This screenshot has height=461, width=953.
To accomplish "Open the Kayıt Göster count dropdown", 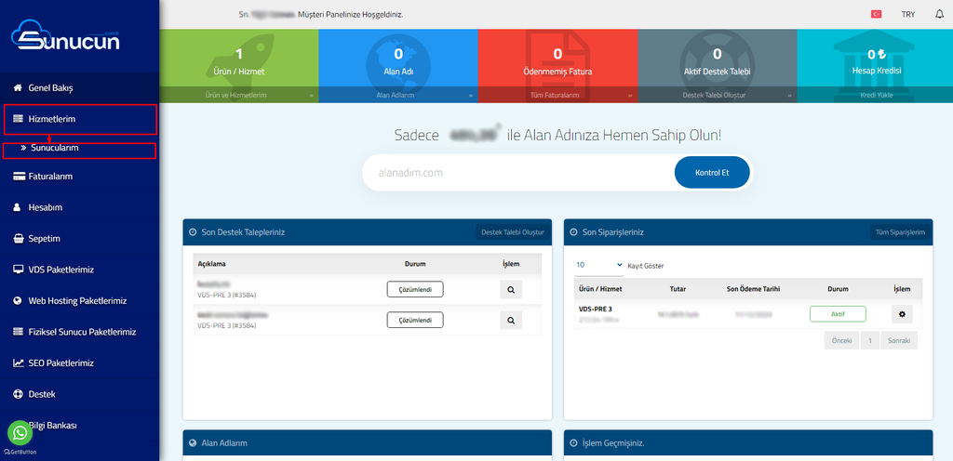I will click(x=599, y=265).
